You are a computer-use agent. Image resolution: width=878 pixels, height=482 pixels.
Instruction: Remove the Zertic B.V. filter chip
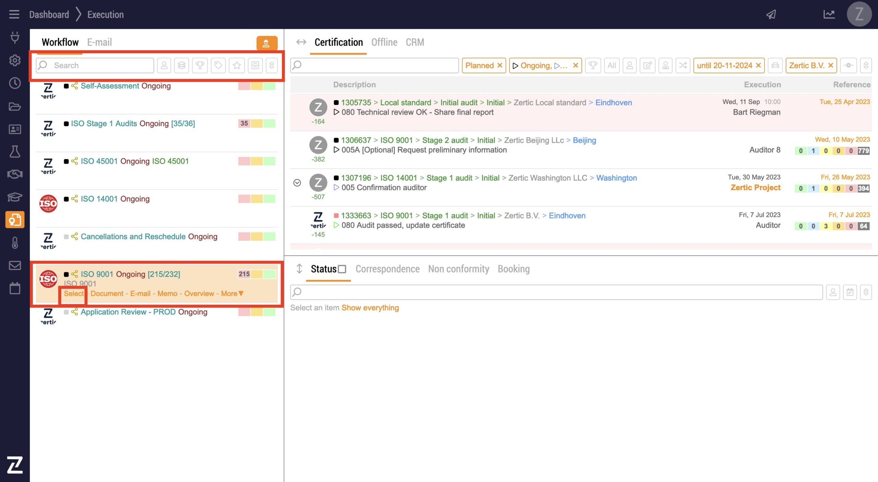(x=831, y=65)
